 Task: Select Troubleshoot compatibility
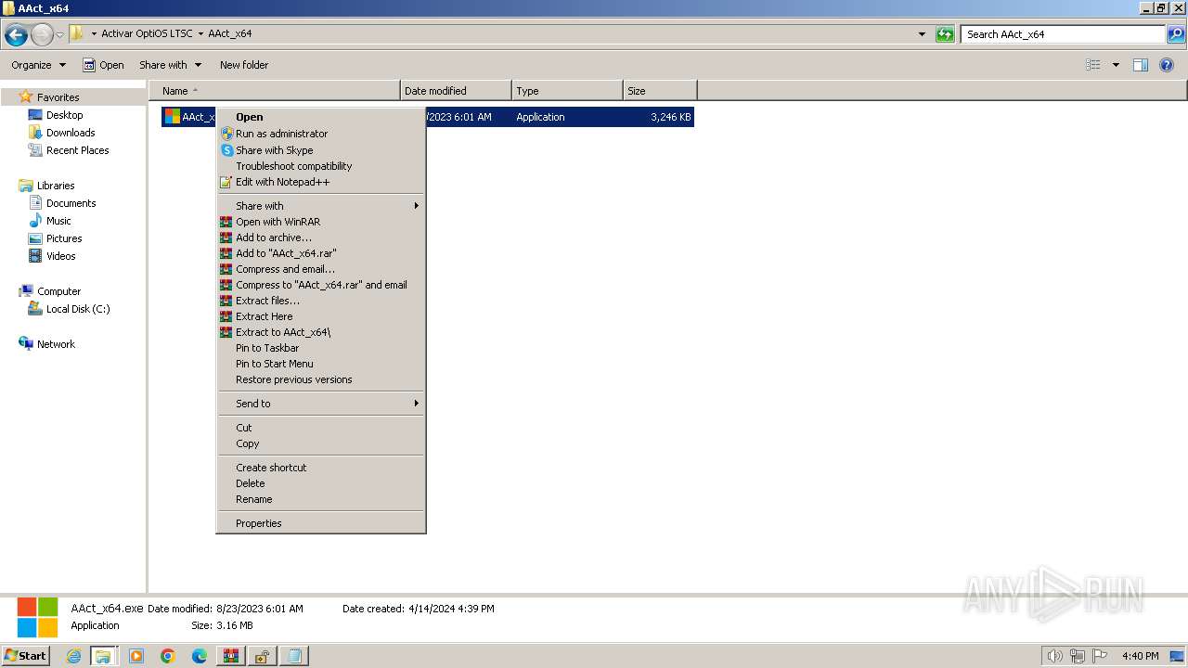pyautogui.click(x=321, y=166)
